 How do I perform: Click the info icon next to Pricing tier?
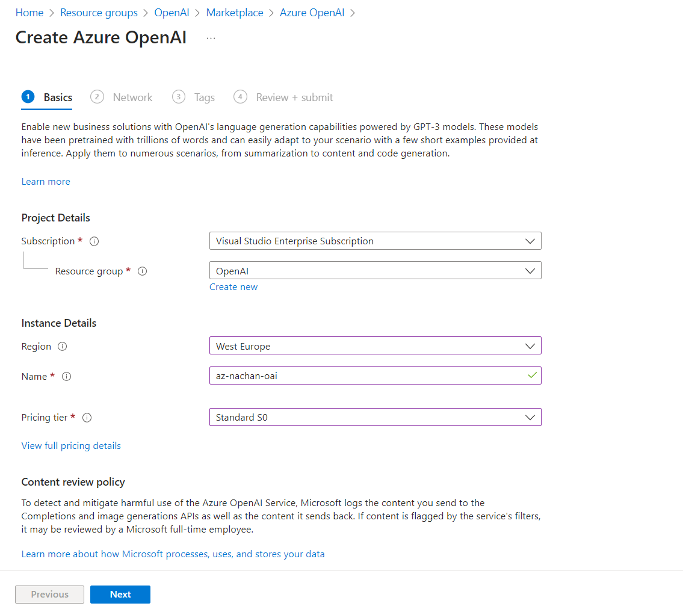point(87,418)
